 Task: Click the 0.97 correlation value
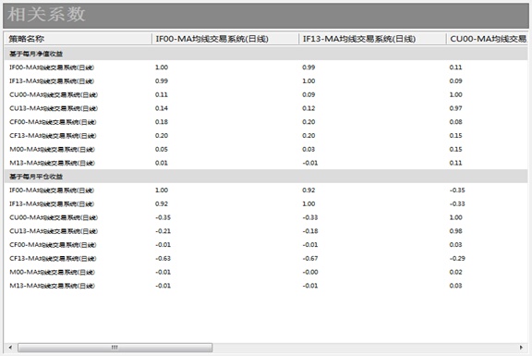[x=456, y=108]
